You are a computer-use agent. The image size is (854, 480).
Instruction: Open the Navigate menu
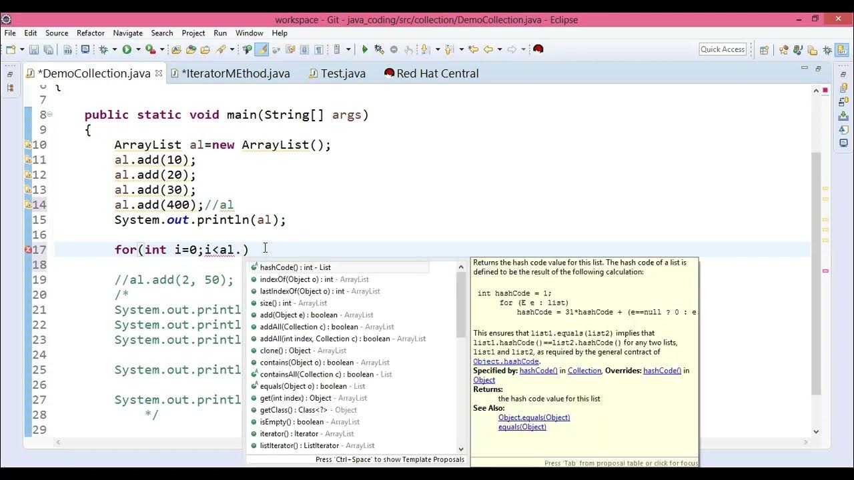point(127,33)
